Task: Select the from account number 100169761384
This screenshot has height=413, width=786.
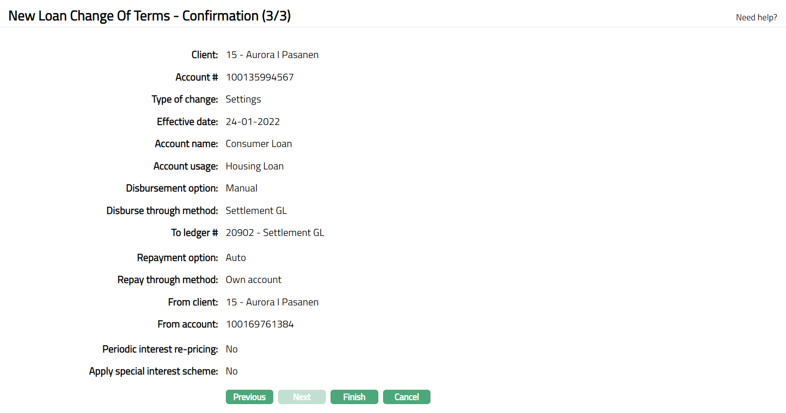Action: (x=259, y=324)
